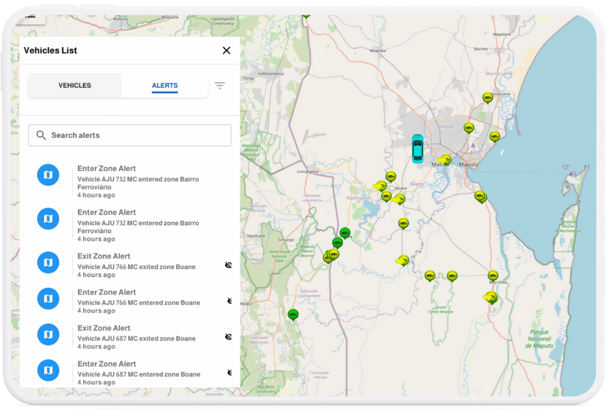Viewport: 606px width, 415px height.
Task: Click yellow arrow marker at Matola city label
Action: pos(444,160)
